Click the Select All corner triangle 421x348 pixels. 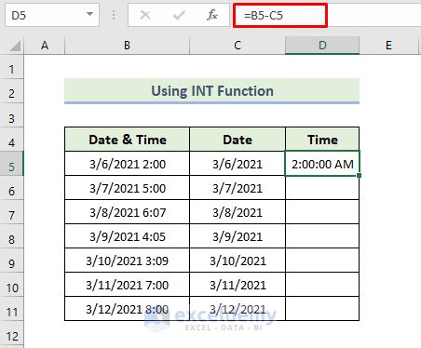coord(15,46)
